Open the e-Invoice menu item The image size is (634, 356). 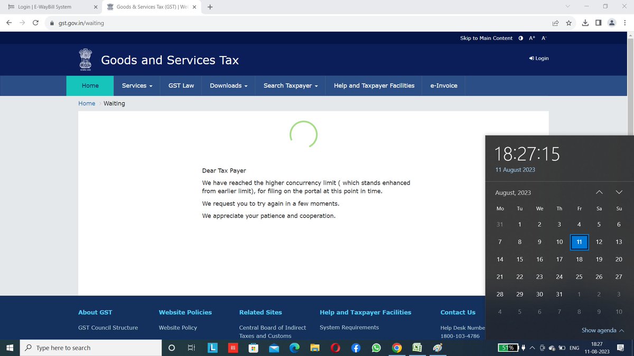coord(444,85)
